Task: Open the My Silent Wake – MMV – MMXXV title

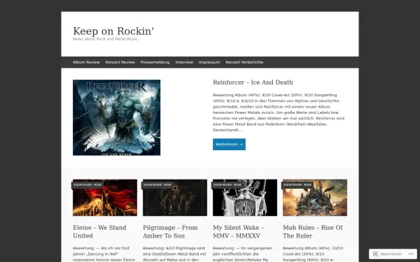Action: click(239, 231)
